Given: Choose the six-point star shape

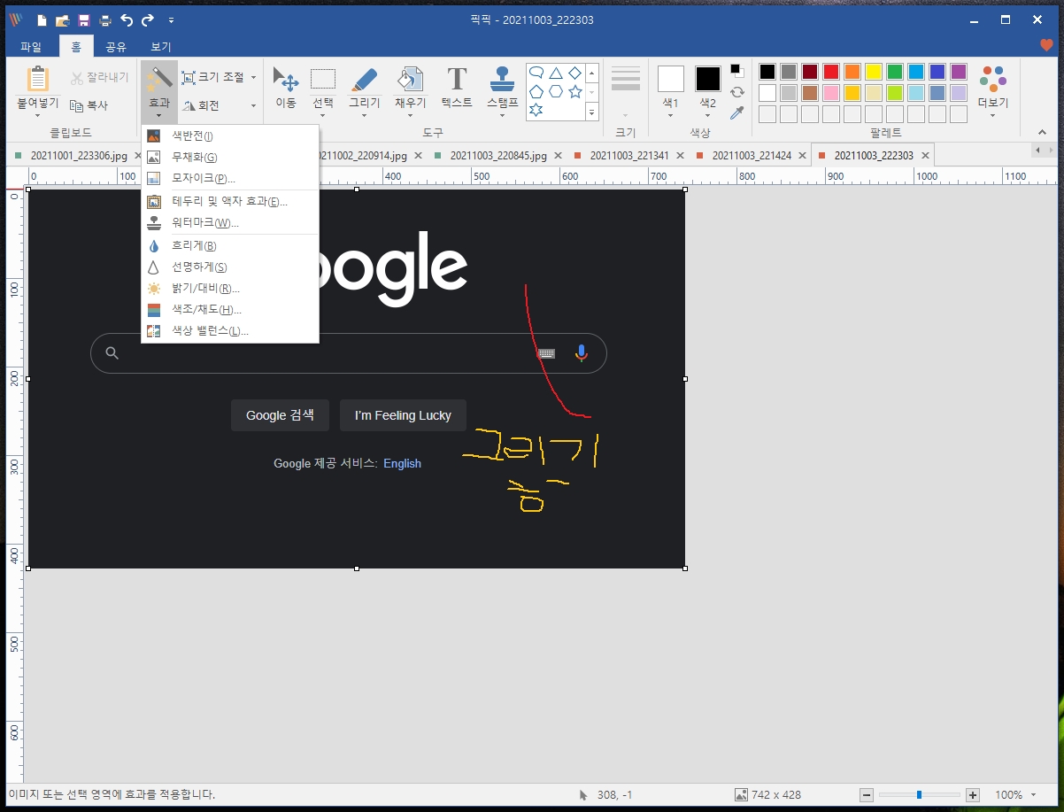Looking at the screenshot, I should tap(536, 110).
